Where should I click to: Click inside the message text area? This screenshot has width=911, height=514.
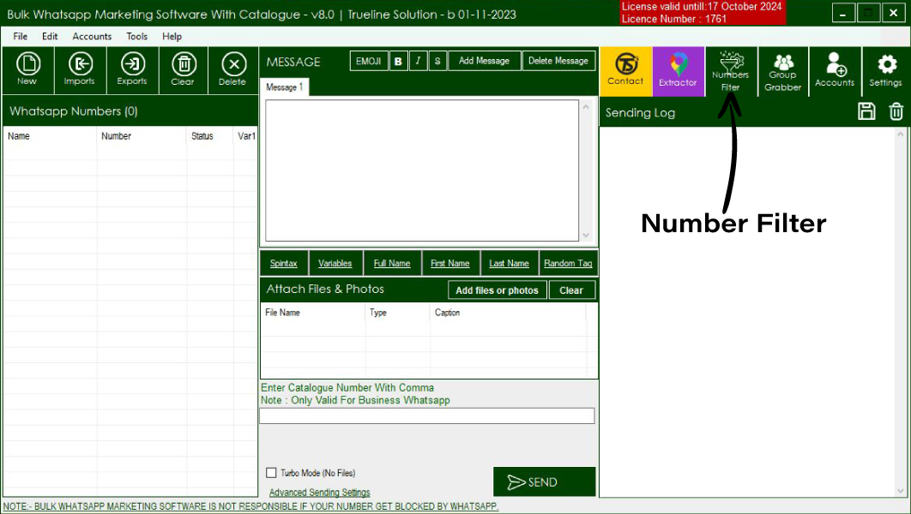coord(422,170)
